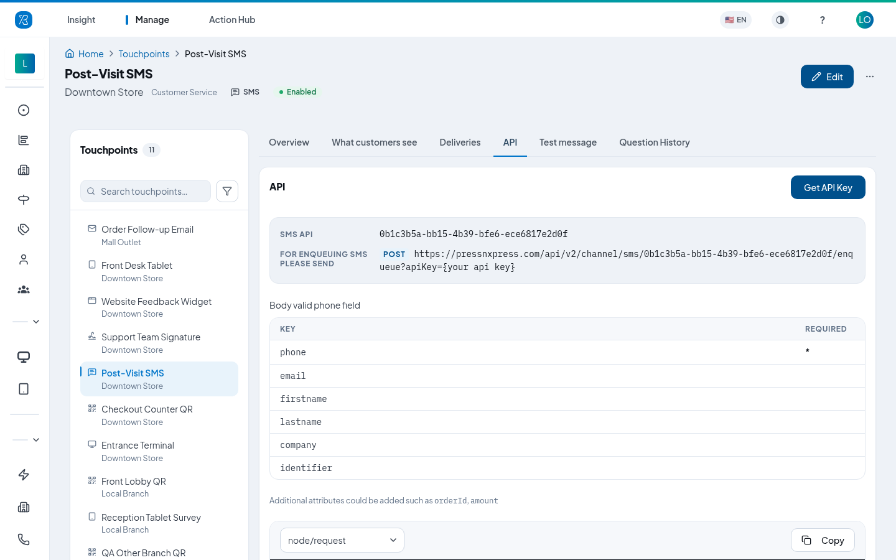Expand the first collapsed sidebar section chevron
This screenshot has width=896, height=560.
pyautogui.click(x=36, y=322)
